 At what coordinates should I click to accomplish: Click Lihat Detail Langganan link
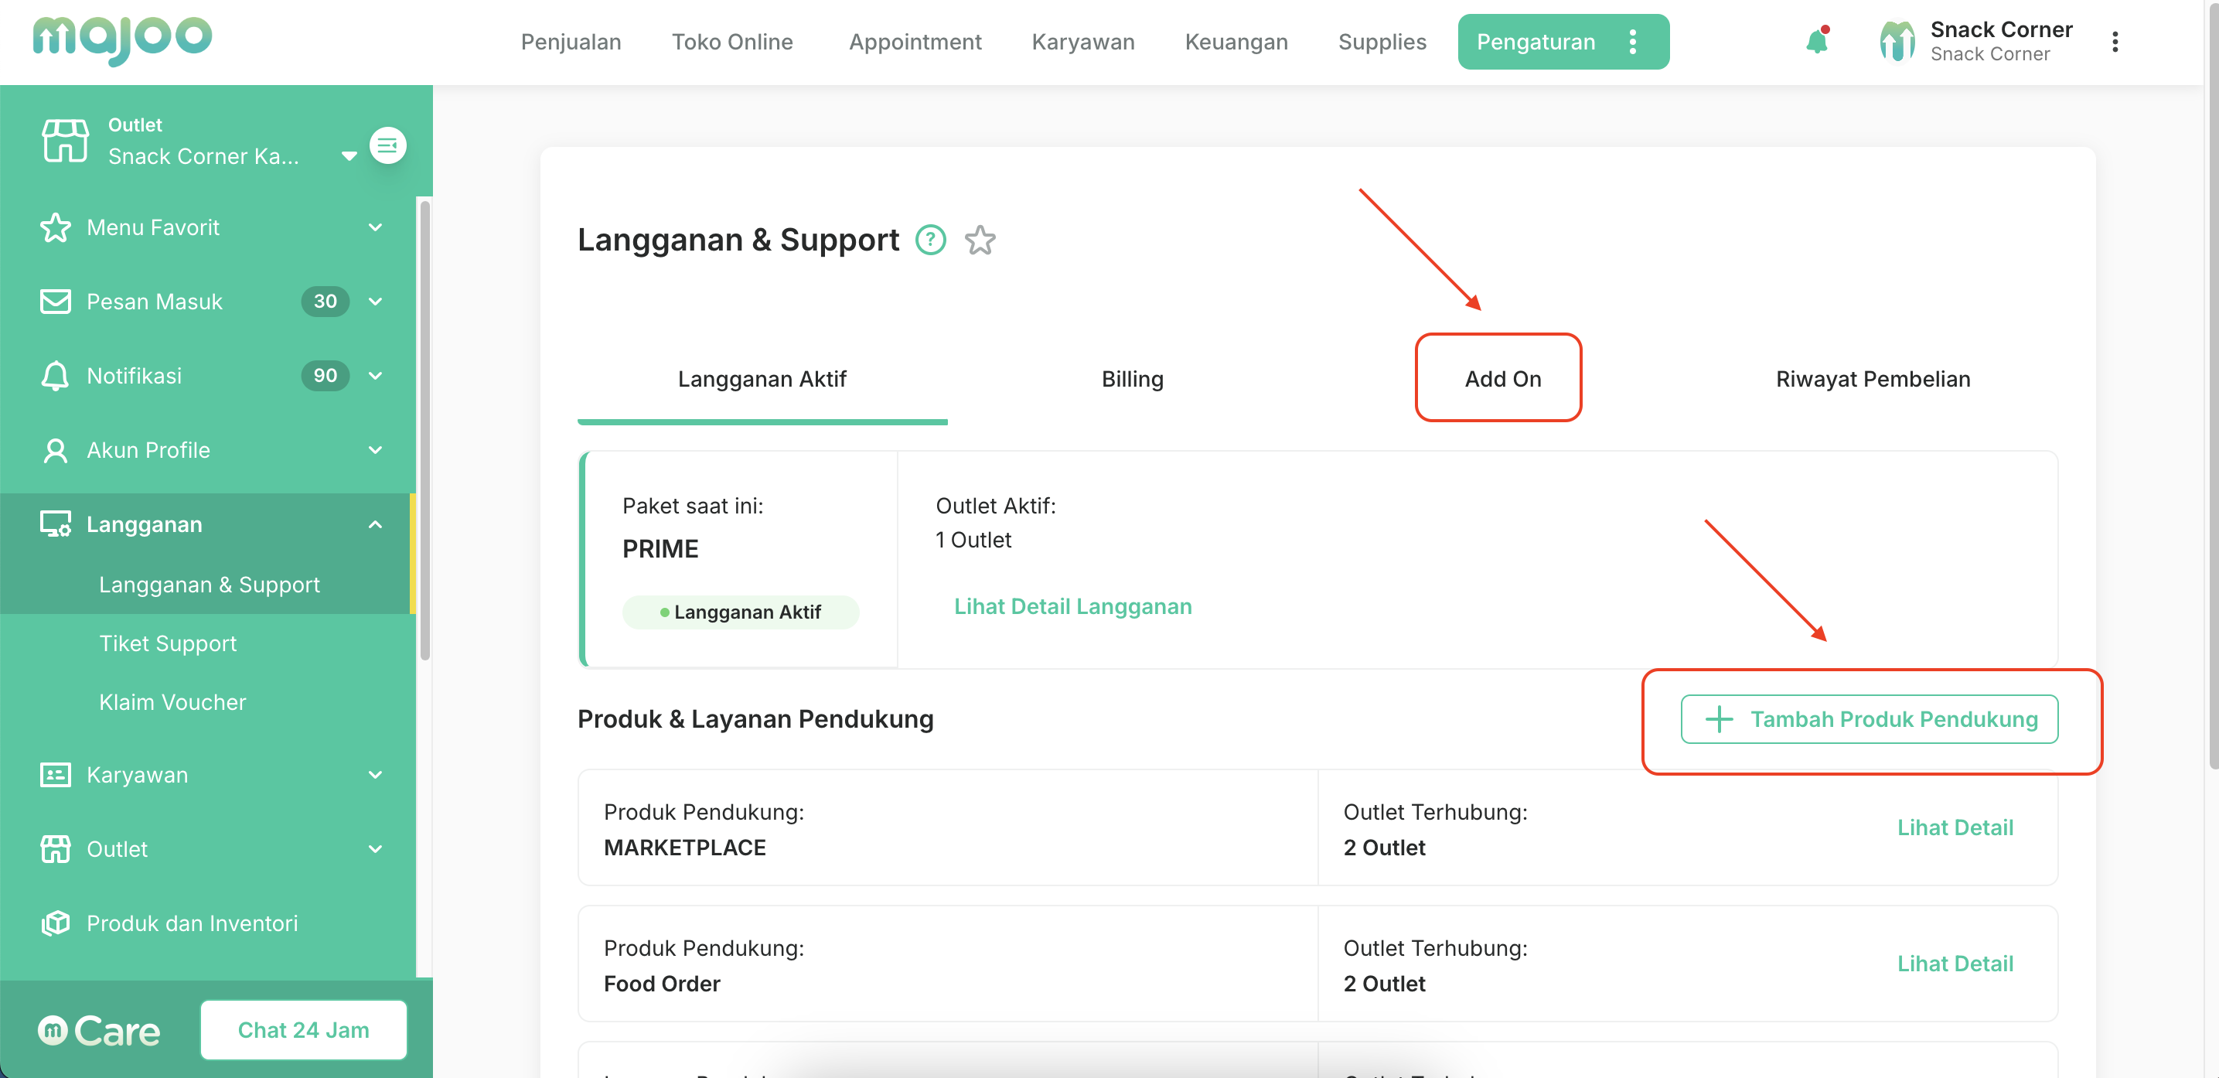pyautogui.click(x=1072, y=606)
